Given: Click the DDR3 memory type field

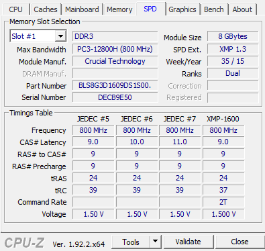Looking at the screenshot, I should coord(115,36).
